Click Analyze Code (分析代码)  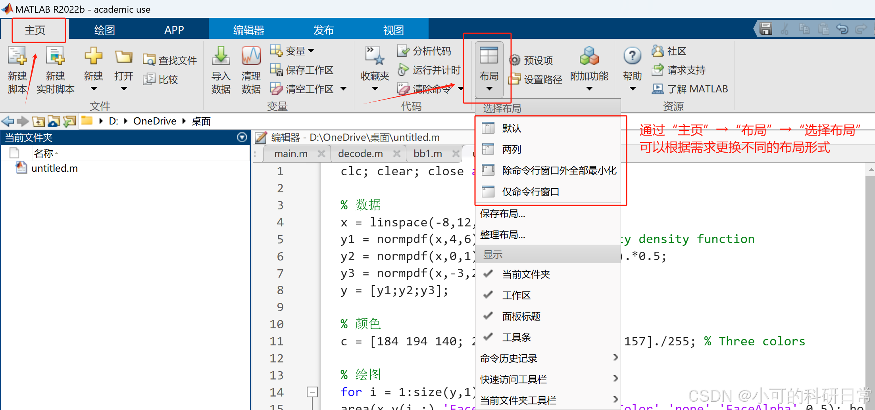click(x=424, y=51)
